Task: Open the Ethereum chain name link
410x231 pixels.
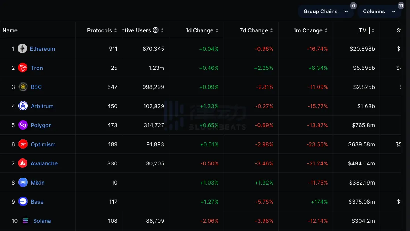Action: pos(42,49)
